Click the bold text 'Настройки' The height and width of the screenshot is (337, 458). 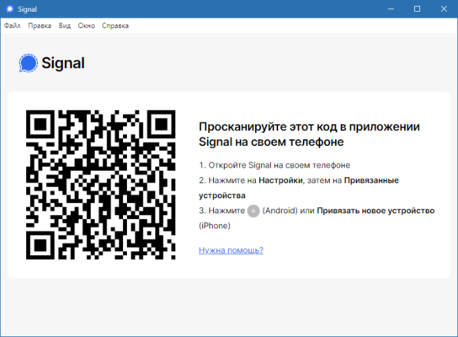click(280, 180)
